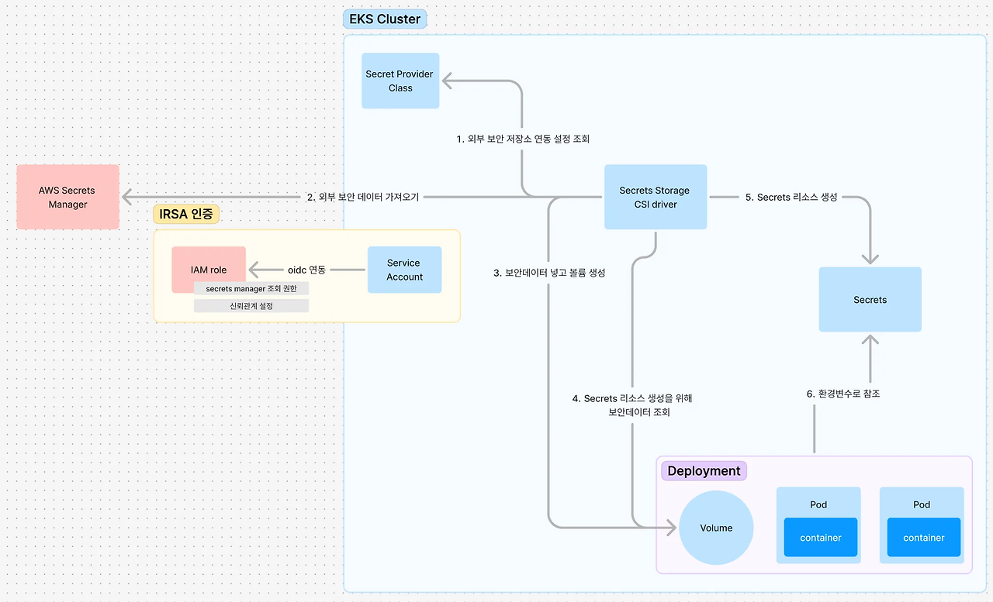Select the 6. 환경변수로 참조 label

click(843, 394)
